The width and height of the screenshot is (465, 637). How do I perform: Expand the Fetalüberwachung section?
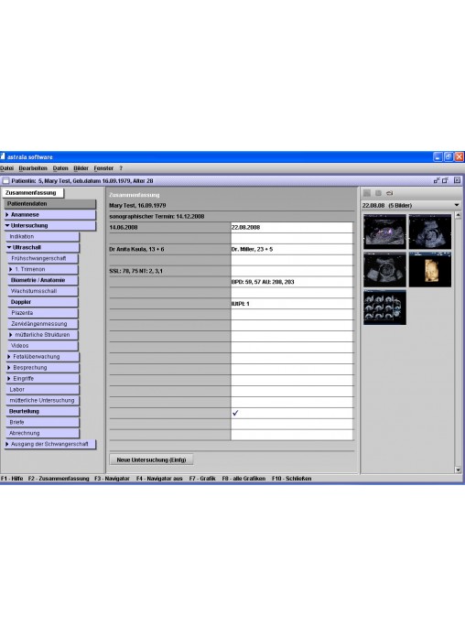9,356
